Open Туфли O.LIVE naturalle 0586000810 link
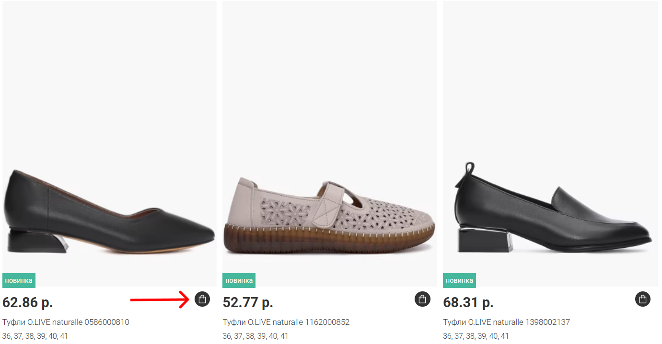The image size is (662, 344). (x=66, y=322)
